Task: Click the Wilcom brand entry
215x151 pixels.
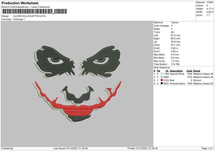Action: [197, 80]
